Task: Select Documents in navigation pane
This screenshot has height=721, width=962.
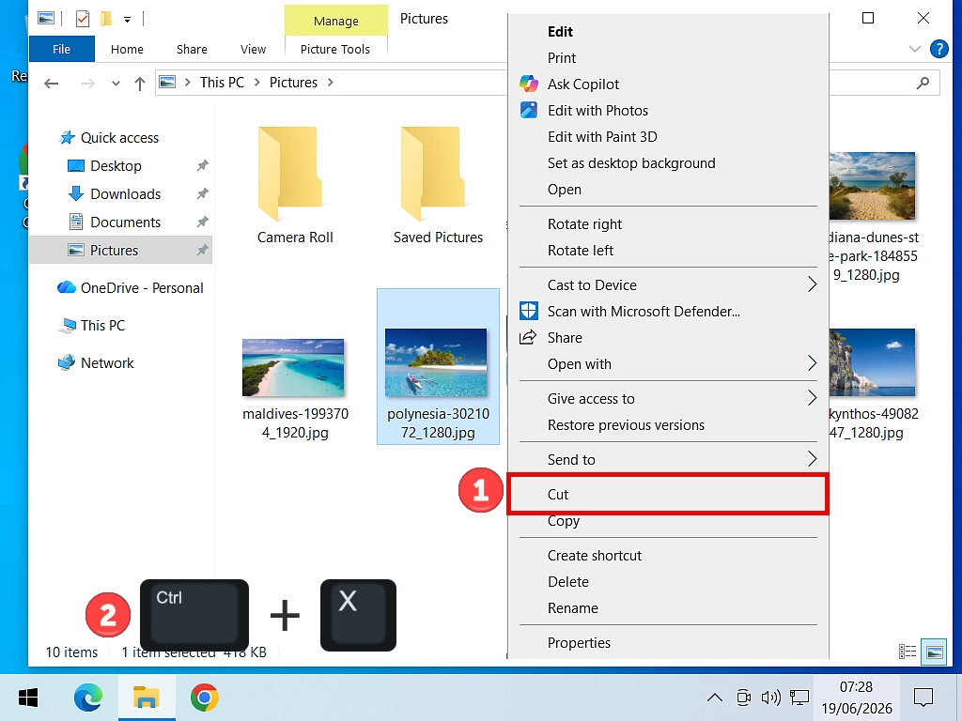Action: (125, 222)
